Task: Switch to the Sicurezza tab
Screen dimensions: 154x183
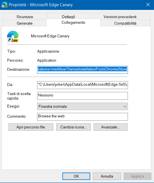Action: (25, 17)
